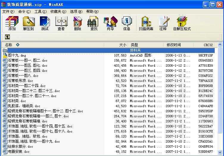Click the CRC32 value 53BD84F7
224x156 pixels.
pyautogui.click(x=206, y=152)
